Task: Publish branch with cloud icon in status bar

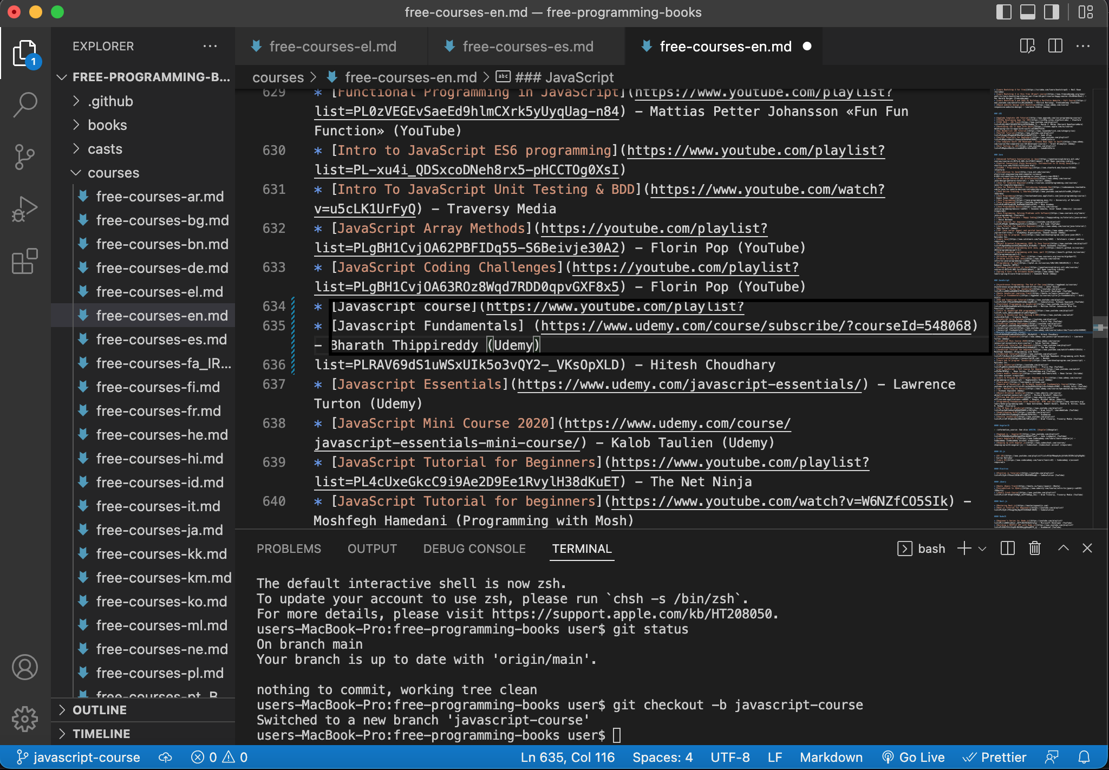Action: [165, 757]
